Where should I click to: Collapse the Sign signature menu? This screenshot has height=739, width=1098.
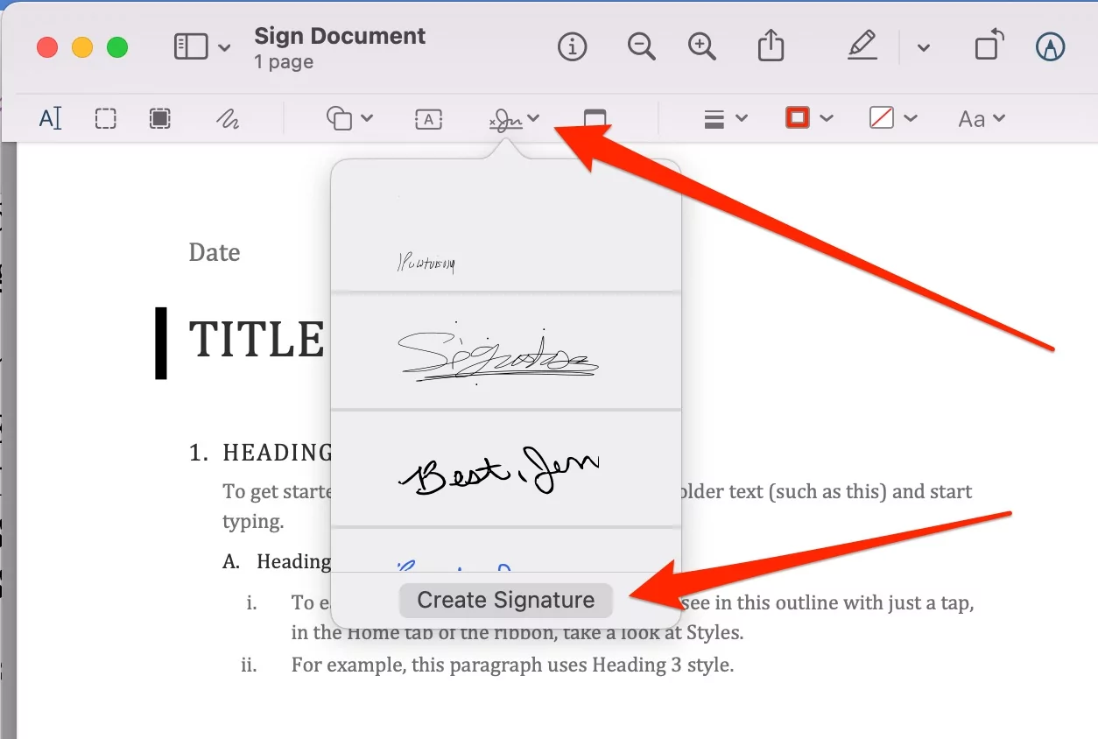pyautogui.click(x=514, y=119)
